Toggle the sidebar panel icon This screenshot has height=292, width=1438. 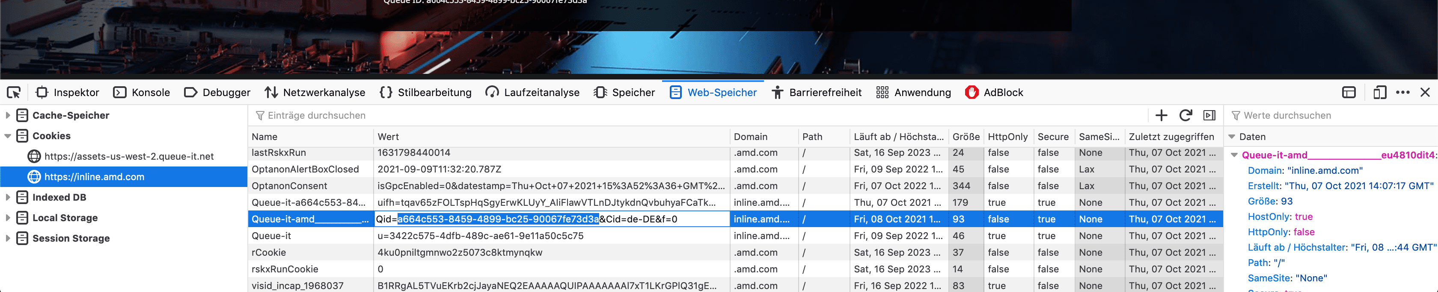click(1209, 115)
